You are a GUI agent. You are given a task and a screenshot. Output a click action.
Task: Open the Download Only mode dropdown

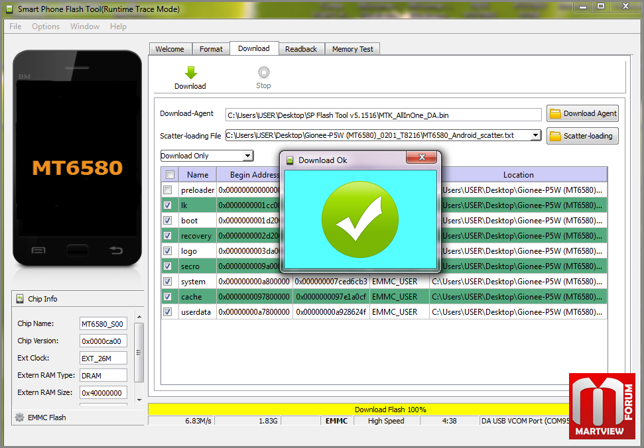tap(247, 156)
